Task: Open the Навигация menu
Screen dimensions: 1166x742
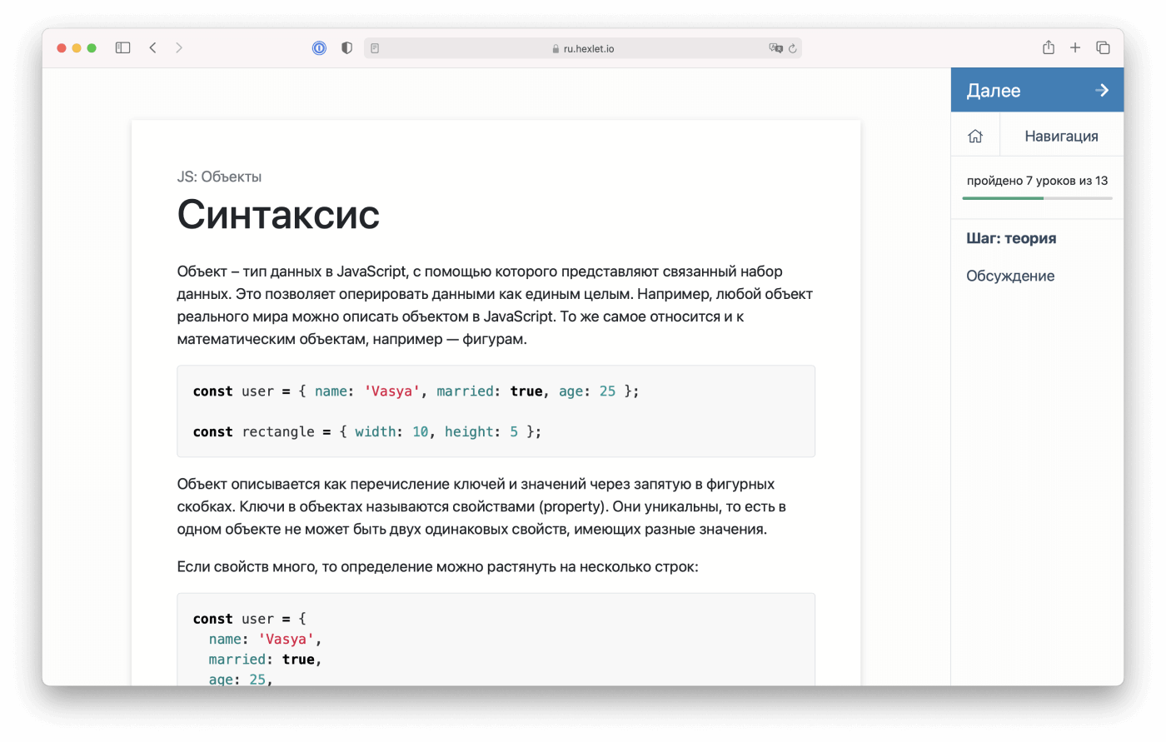Action: pos(1061,136)
